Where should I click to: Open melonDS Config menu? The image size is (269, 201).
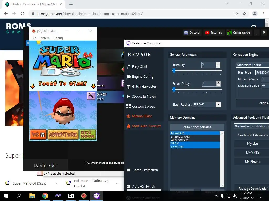[x=58, y=38]
